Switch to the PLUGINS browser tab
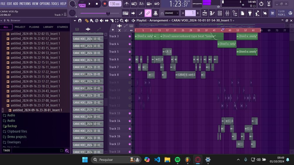Screen dimensions: 294x165 [34, 27]
